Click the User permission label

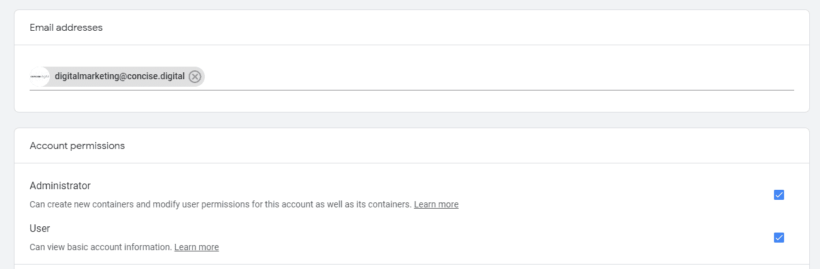pyautogui.click(x=40, y=228)
